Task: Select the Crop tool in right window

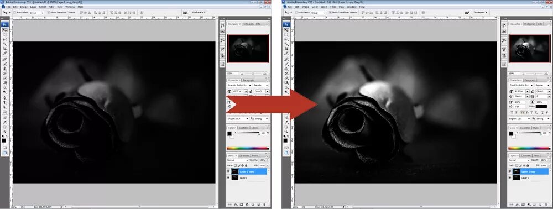Action: (x=286, y=49)
